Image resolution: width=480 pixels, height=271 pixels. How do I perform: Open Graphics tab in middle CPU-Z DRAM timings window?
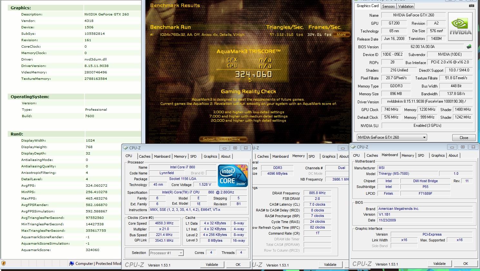328,156
